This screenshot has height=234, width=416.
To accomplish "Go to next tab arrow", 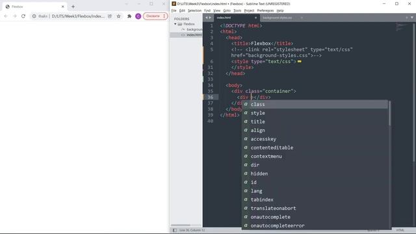I will pyautogui.click(x=210, y=18).
